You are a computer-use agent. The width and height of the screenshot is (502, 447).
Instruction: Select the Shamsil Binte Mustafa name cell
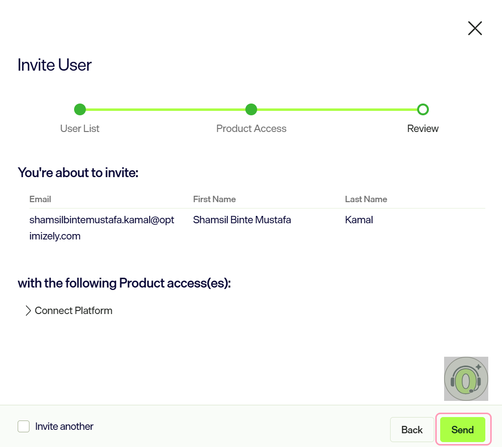[x=242, y=220]
